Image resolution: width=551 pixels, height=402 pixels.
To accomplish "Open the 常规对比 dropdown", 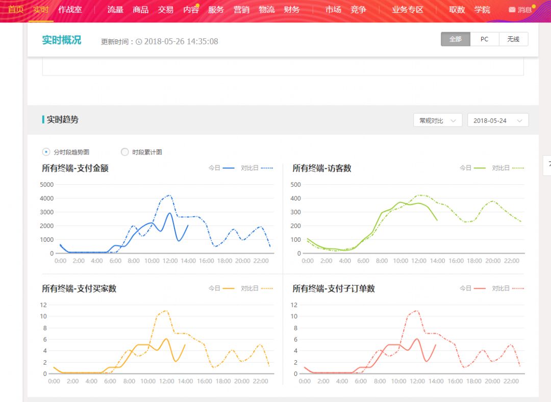I will (438, 120).
